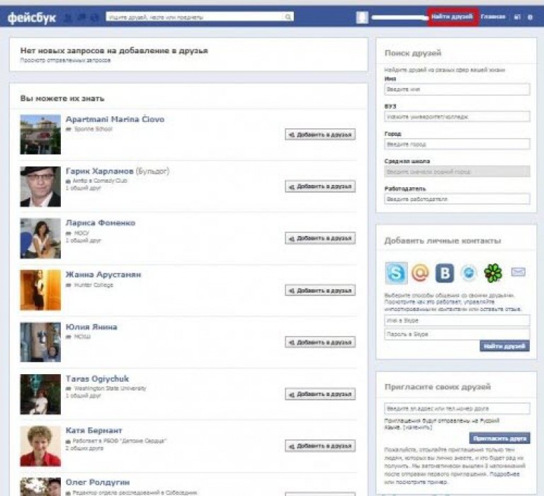Click mutual friend link under Лариса Фоменко

click(84, 240)
